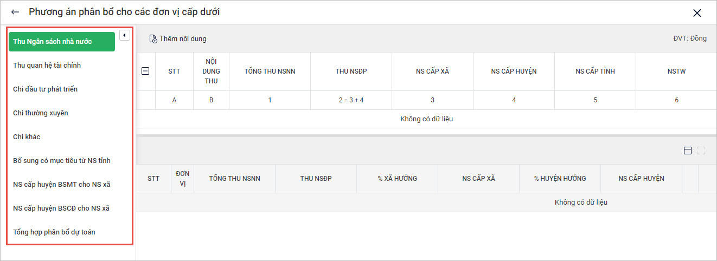Open Tổng hợp phân bổ dự toán
The height and width of the screenshot is (261, 717).
click(x=54, y=232)
